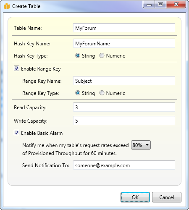
Task: Open the 80% threshold dropdown
Action: point(141,145)
